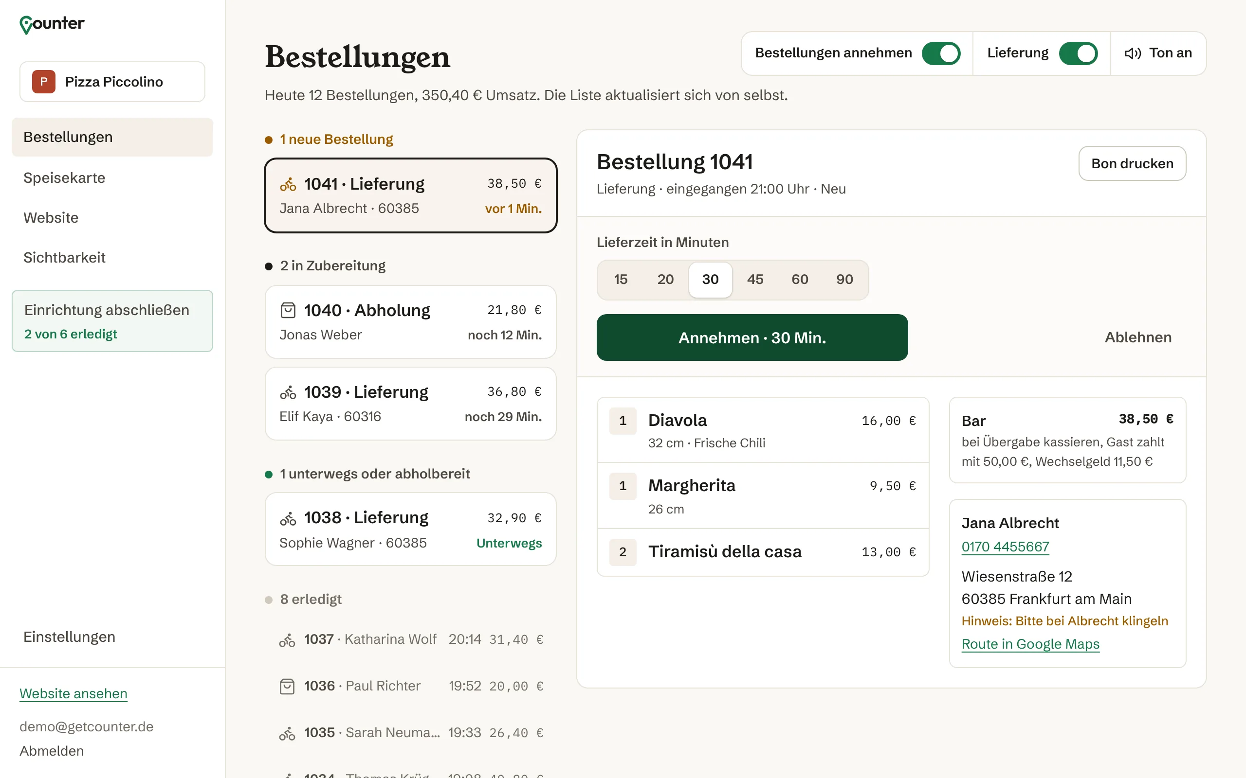The height and width of the screenshot is (778, 1246).
Task: Click the speaker sound icon
Action: click(x=1133, y=53)
